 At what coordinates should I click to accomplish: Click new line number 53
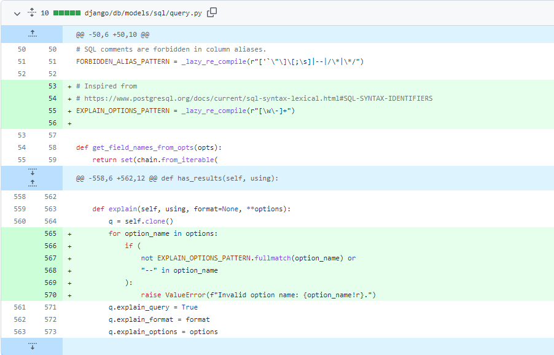(52, 86)
